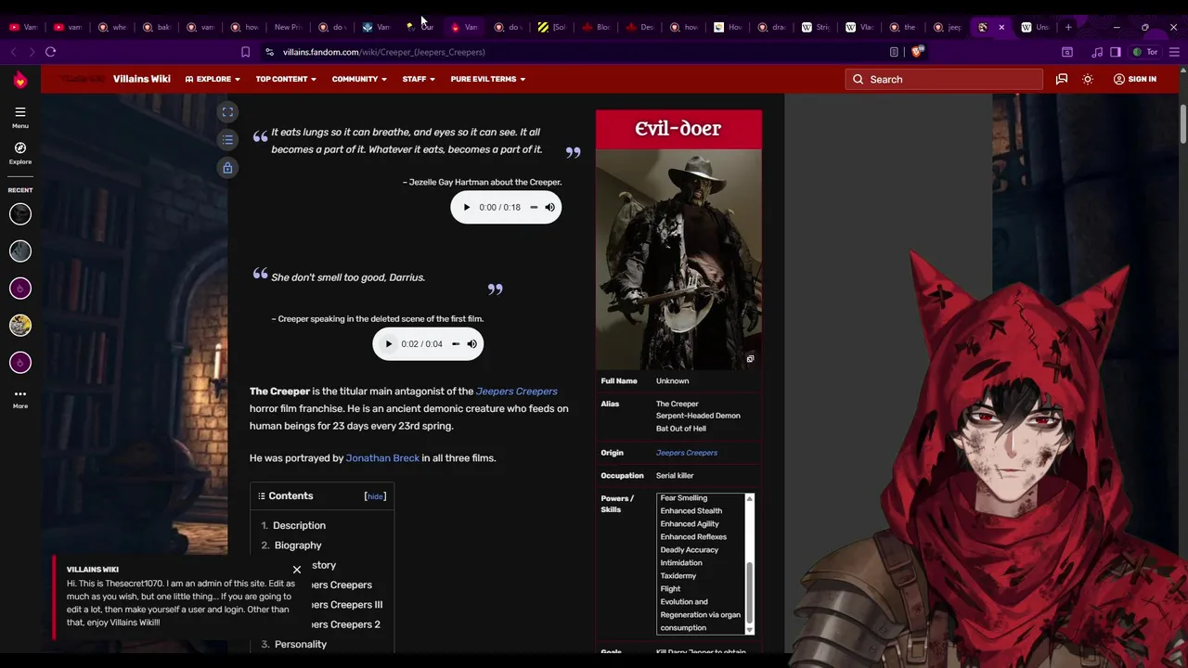Click 'Serial killer' occupation text

pos(675,476)
